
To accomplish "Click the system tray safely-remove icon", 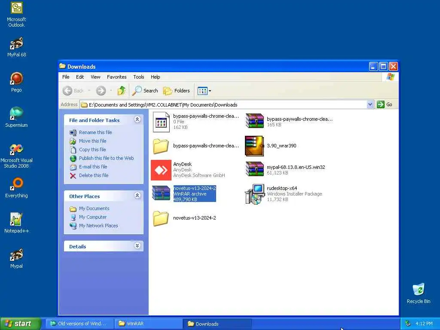I will (408, 324).
